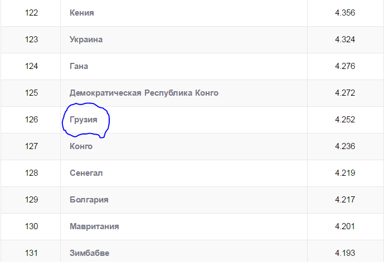384x262 pixels.
Task: Click the circled Грузия country name
Action: click(x=84, y=120)
